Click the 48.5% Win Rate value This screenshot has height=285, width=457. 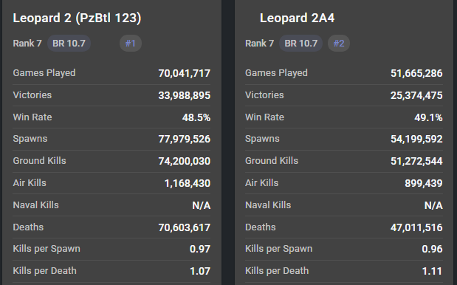(x=196, y=117)
